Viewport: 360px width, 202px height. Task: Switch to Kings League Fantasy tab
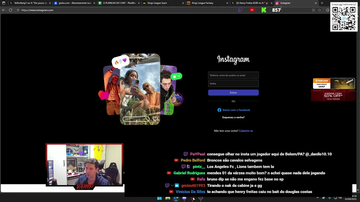208,3
